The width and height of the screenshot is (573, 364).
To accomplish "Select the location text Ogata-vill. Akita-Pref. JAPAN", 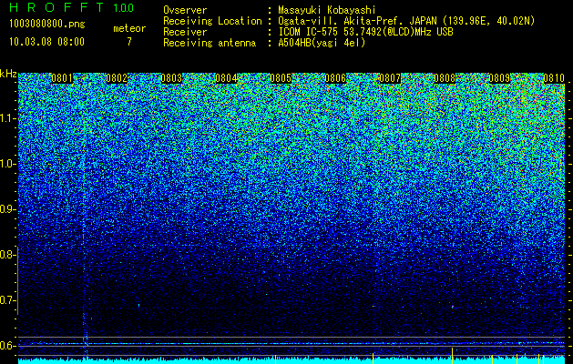I will [x=356, y=21].
